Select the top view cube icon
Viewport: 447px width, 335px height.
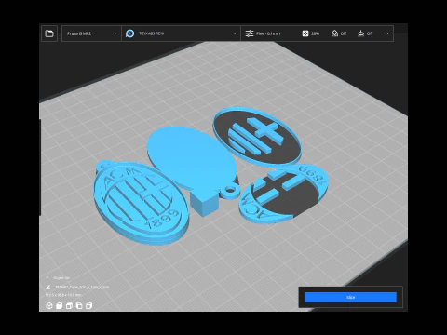coord(69,306)
